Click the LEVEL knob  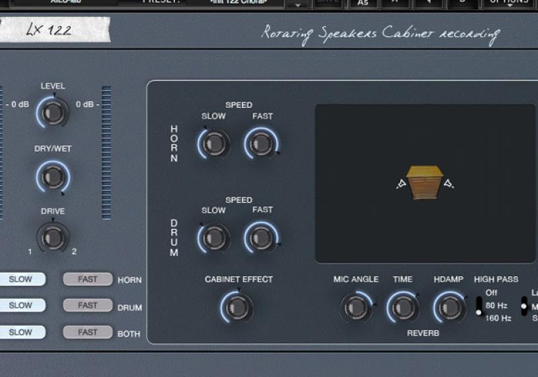point(52,112)
